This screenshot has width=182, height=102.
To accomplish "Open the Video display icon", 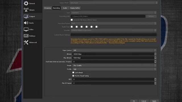I will 26,29.
